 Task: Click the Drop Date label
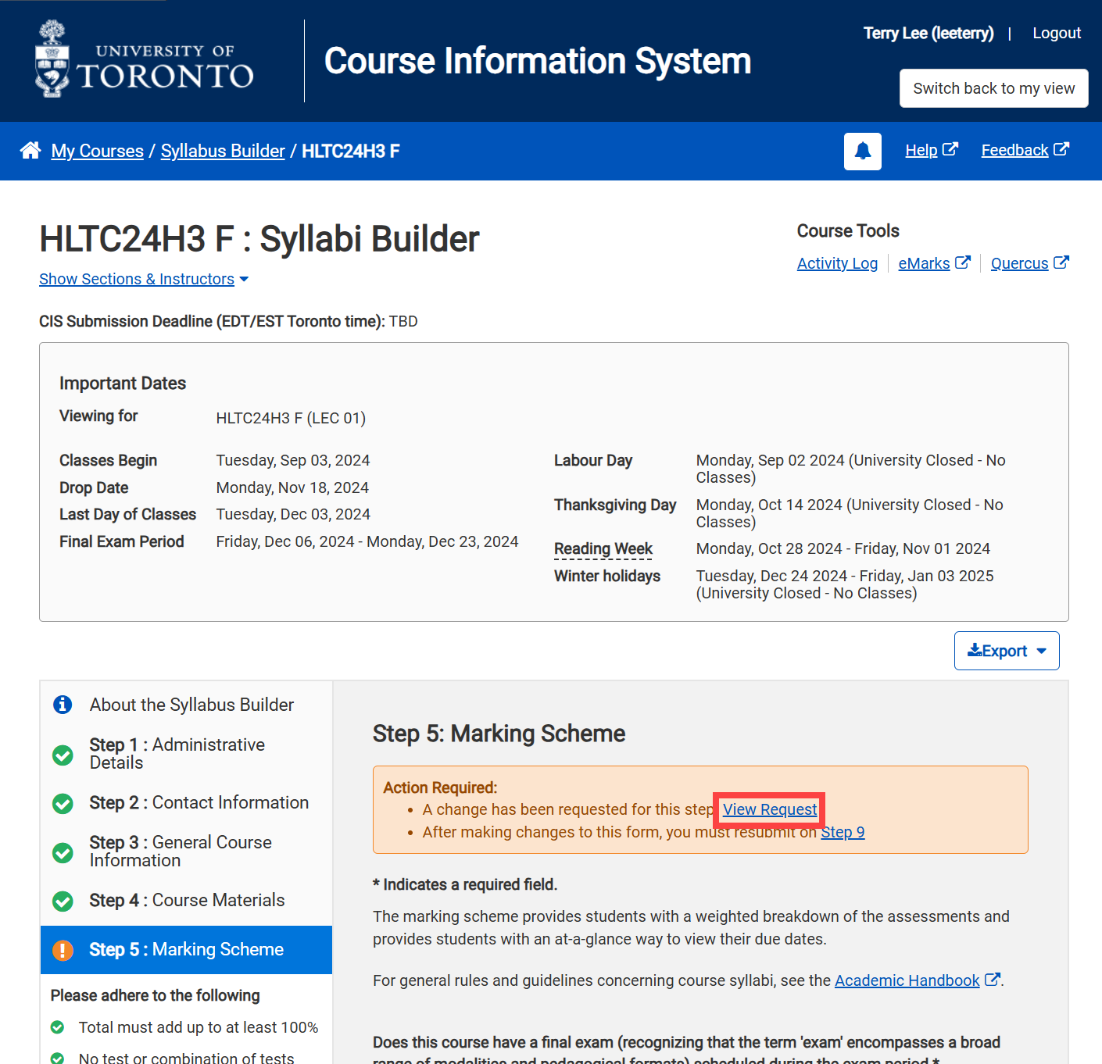pyautogui.click(x=94, y=487)
